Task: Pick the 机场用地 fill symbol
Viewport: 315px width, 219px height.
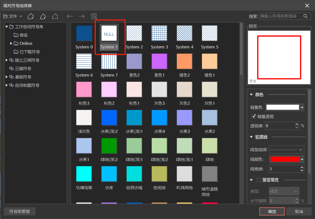Action: coord(185,174)
